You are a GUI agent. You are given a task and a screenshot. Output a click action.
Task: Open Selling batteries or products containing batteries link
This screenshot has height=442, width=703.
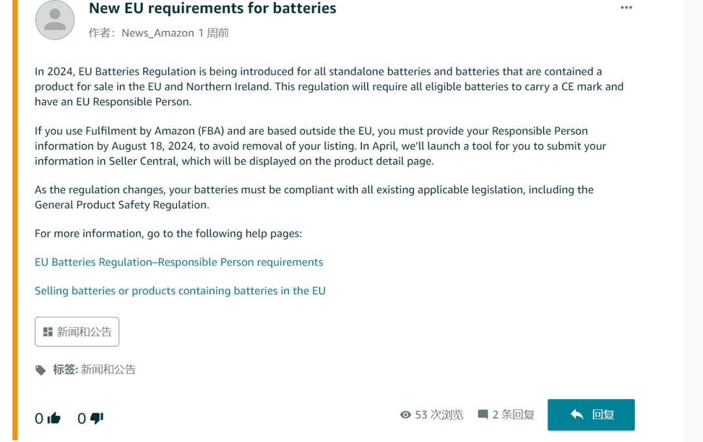[180, 291]
